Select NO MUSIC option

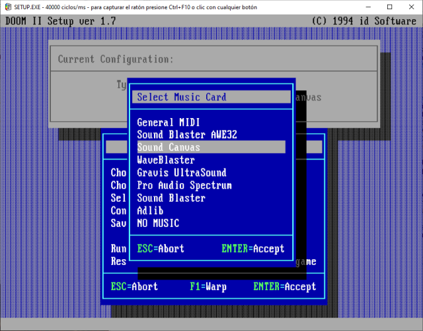point(158,223)
